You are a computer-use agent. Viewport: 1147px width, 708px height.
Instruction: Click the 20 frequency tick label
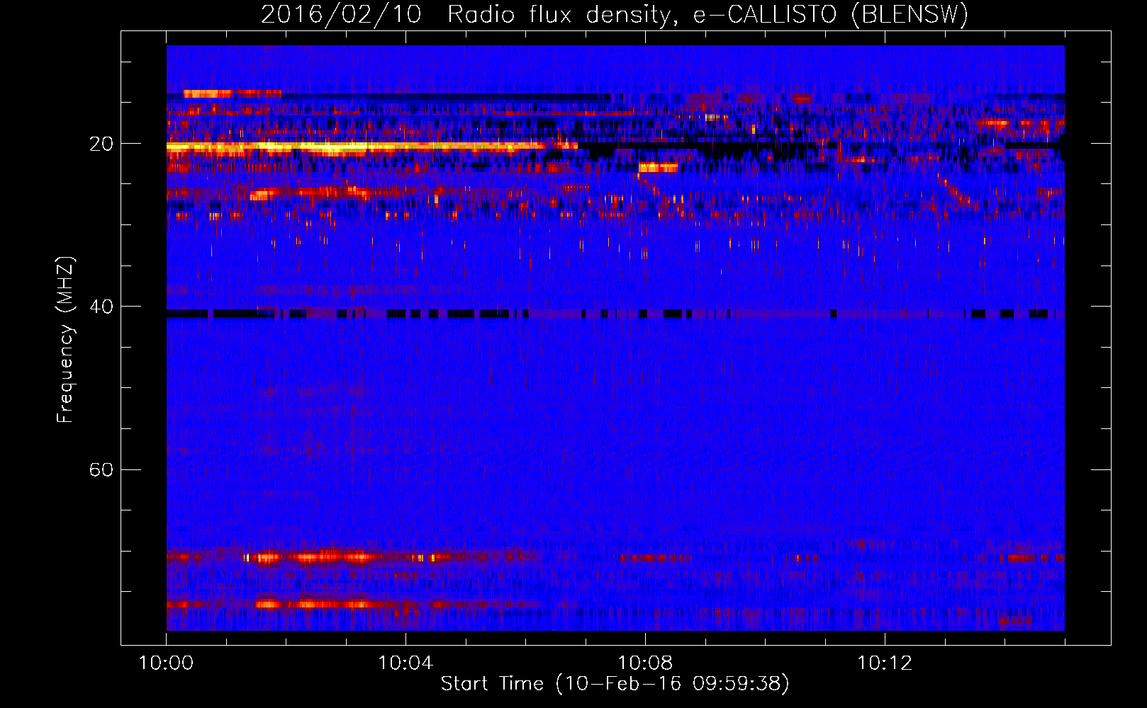pyautogui.click(x=101, y=144)
